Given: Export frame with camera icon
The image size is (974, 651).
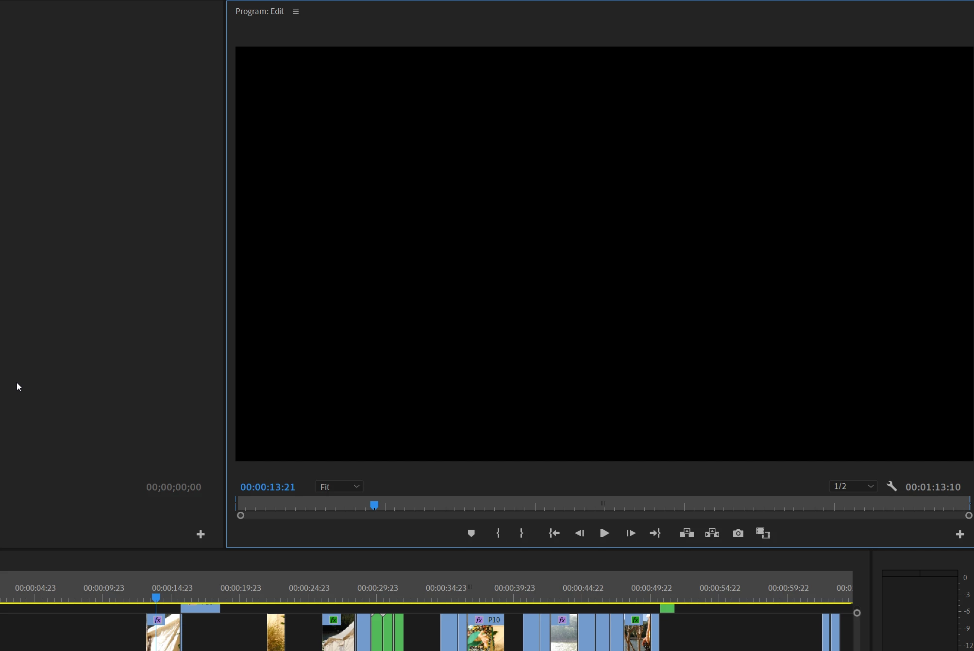Looking at the screenshot, I should tap(738, 533).
